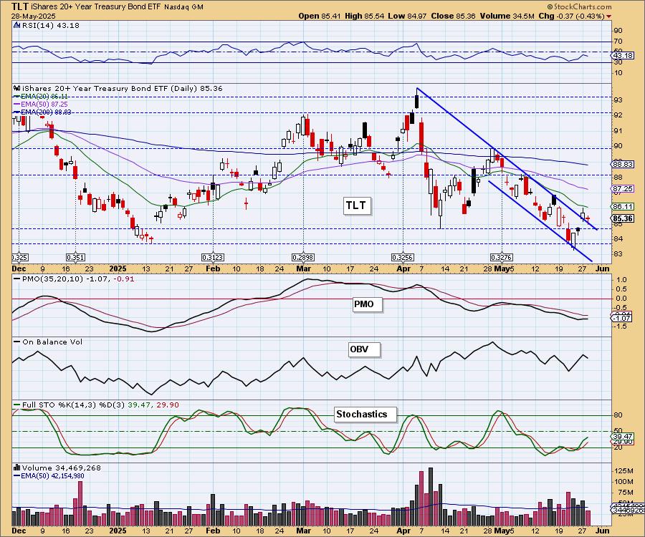Click the 85.36 last price tag on the axis

[623, 218]
